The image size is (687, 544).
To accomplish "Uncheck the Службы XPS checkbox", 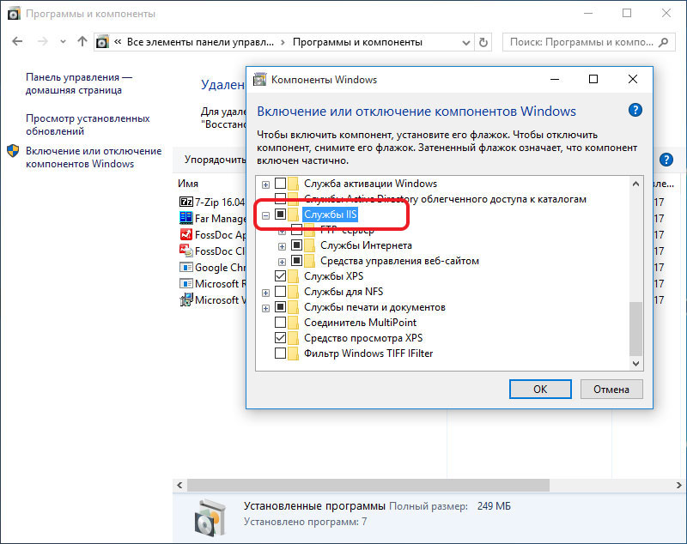I will 281,275.
